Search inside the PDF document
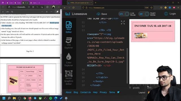181x101 pixels. coord(12,12)
